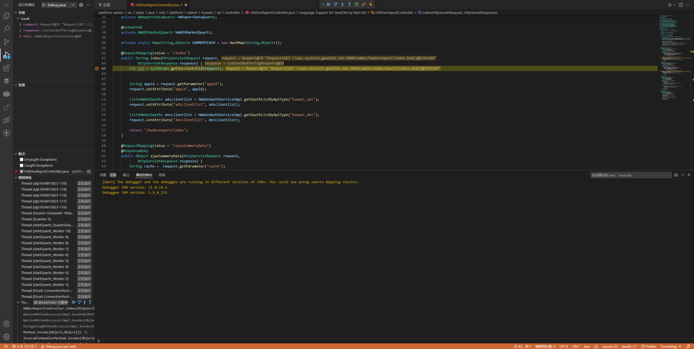Viewport: 694px width, 349px height.
Task: Continue the paused thread in call stack
Action: click(x=73, y=302)
